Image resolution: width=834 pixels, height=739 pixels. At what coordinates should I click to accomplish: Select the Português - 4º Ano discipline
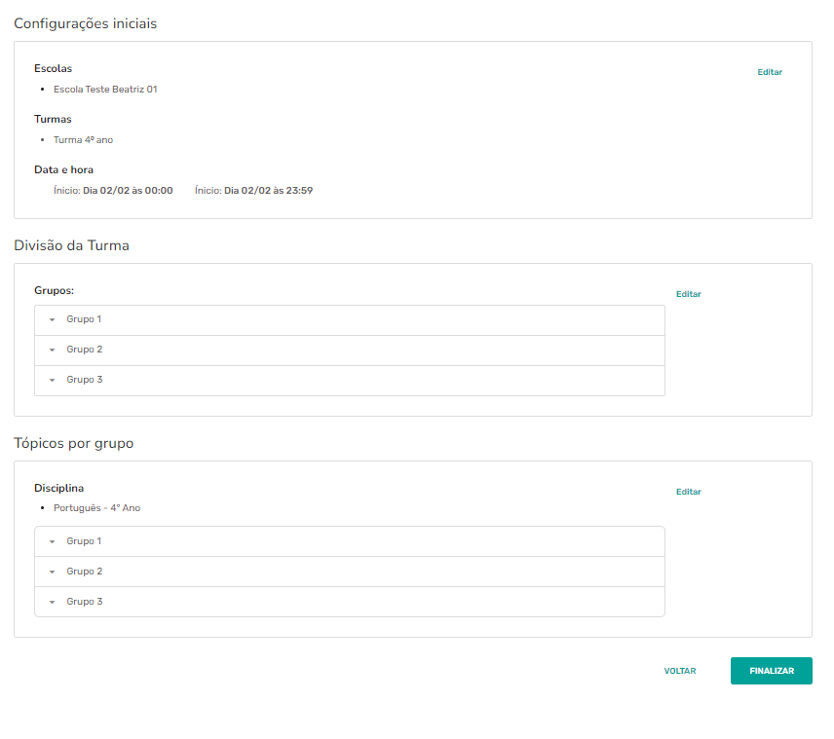coord(96,508)
